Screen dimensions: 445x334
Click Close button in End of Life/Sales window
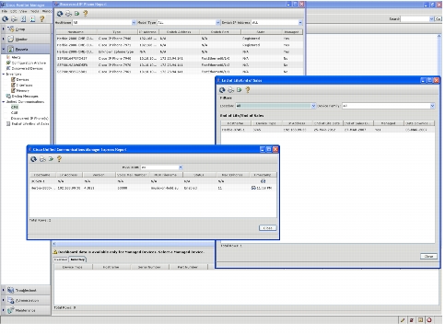pyautogui.click(x=428, y=256)
